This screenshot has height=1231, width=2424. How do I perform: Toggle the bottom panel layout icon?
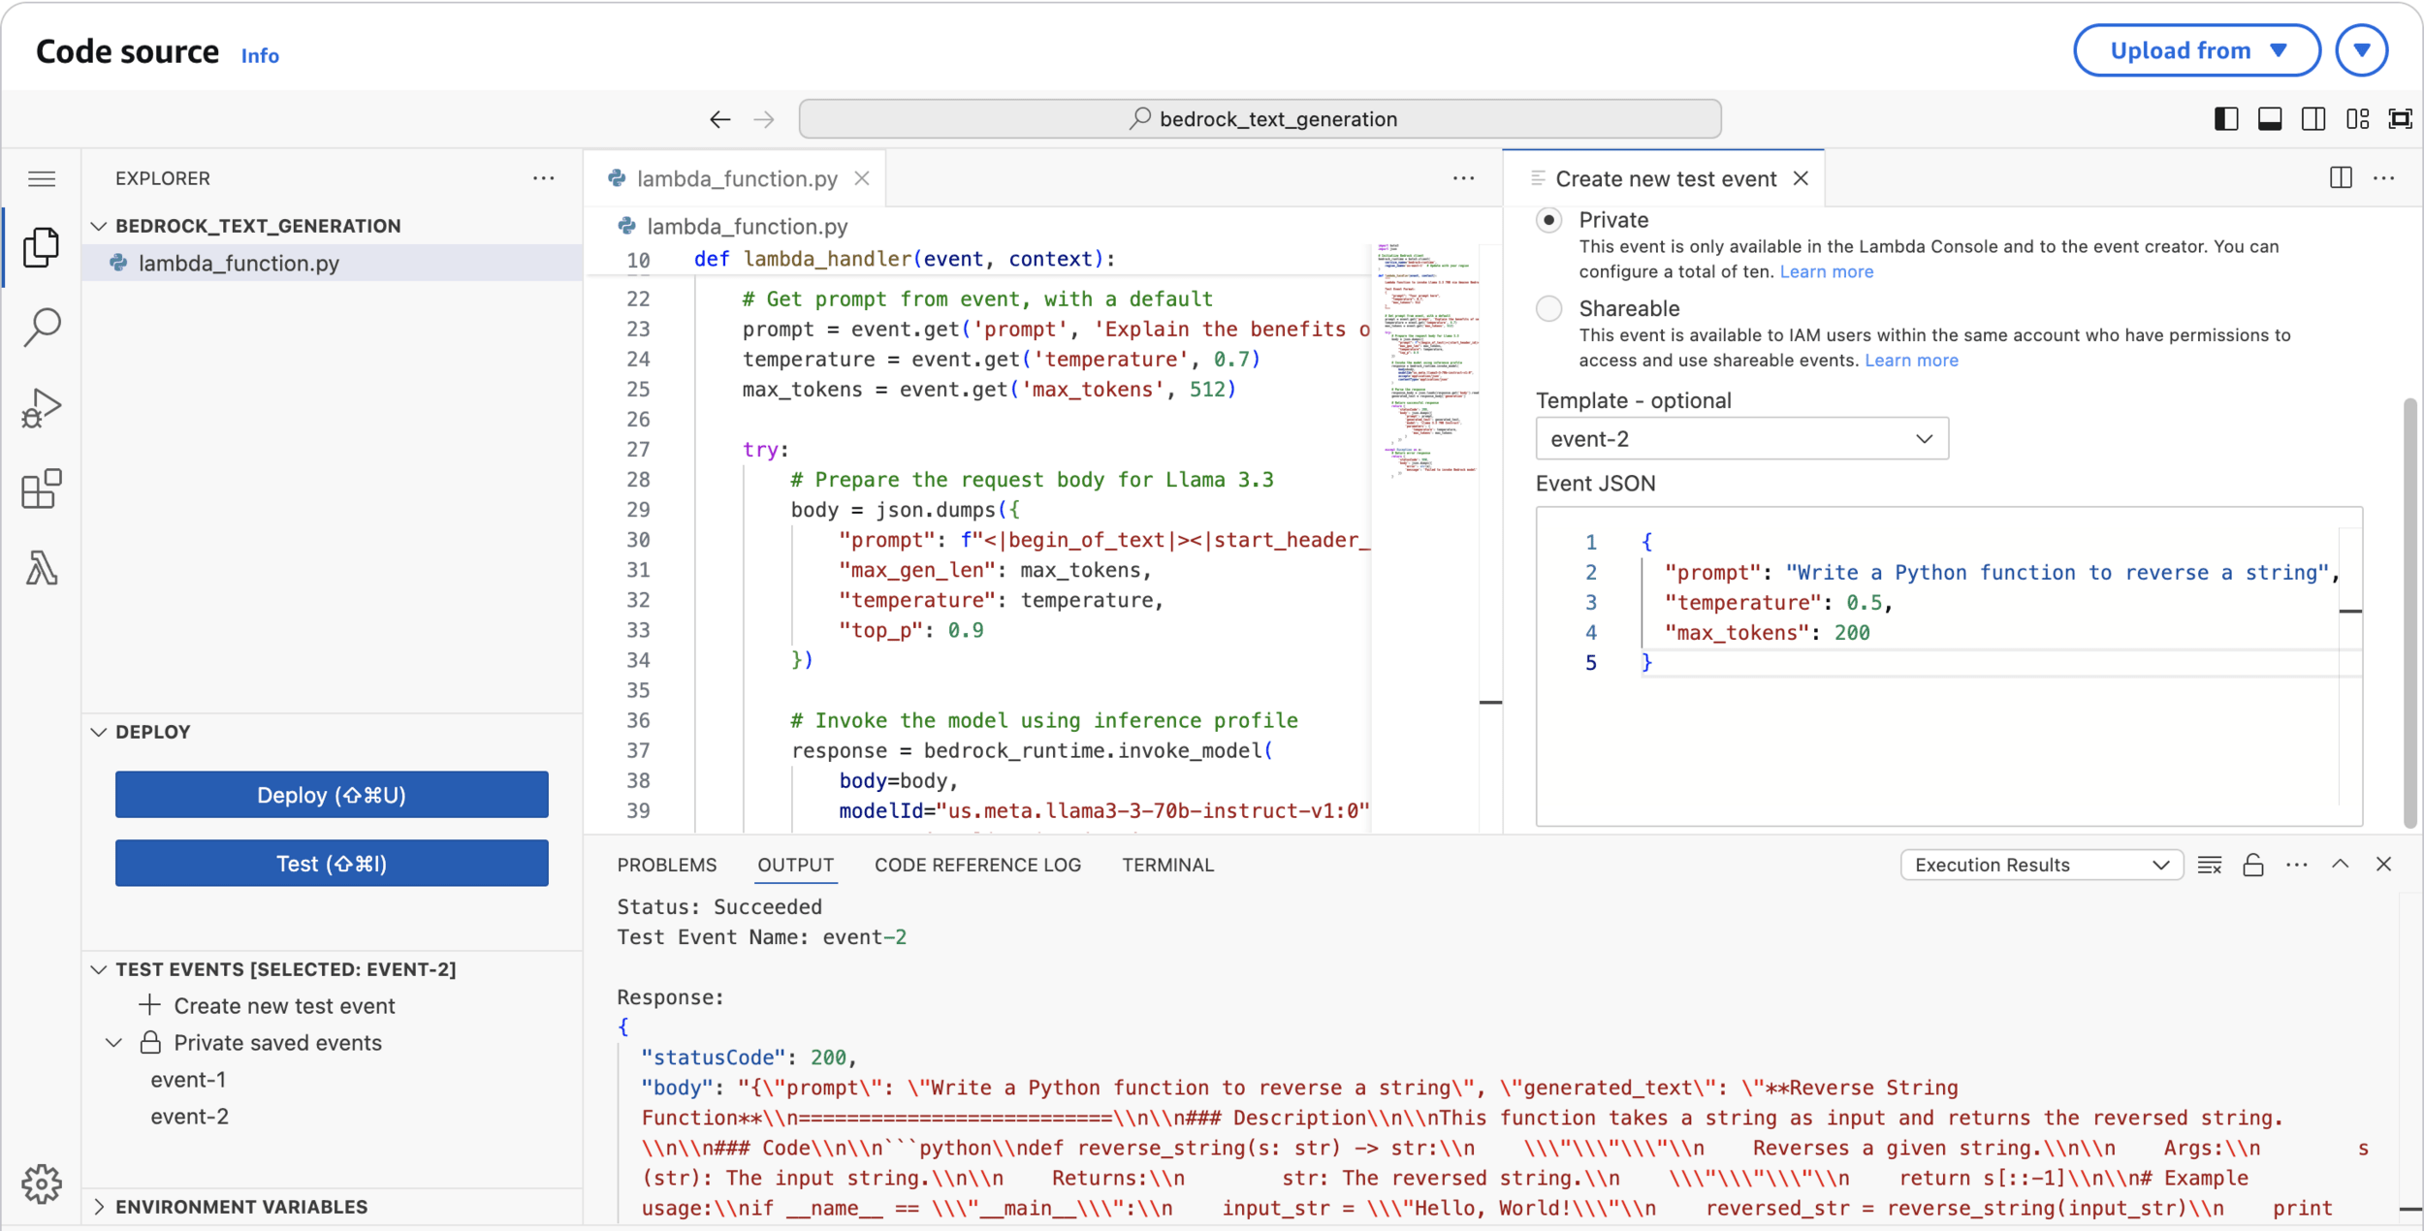tap(2270, 119)
